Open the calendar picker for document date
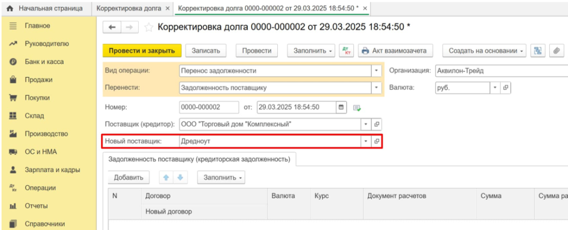568x230 pixels. click(x=341, y=107)
